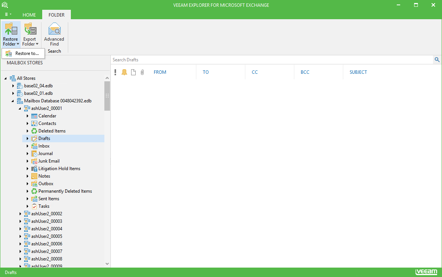Select the Deleted Items folder
The image size is (442, 277).
[52, 131]
